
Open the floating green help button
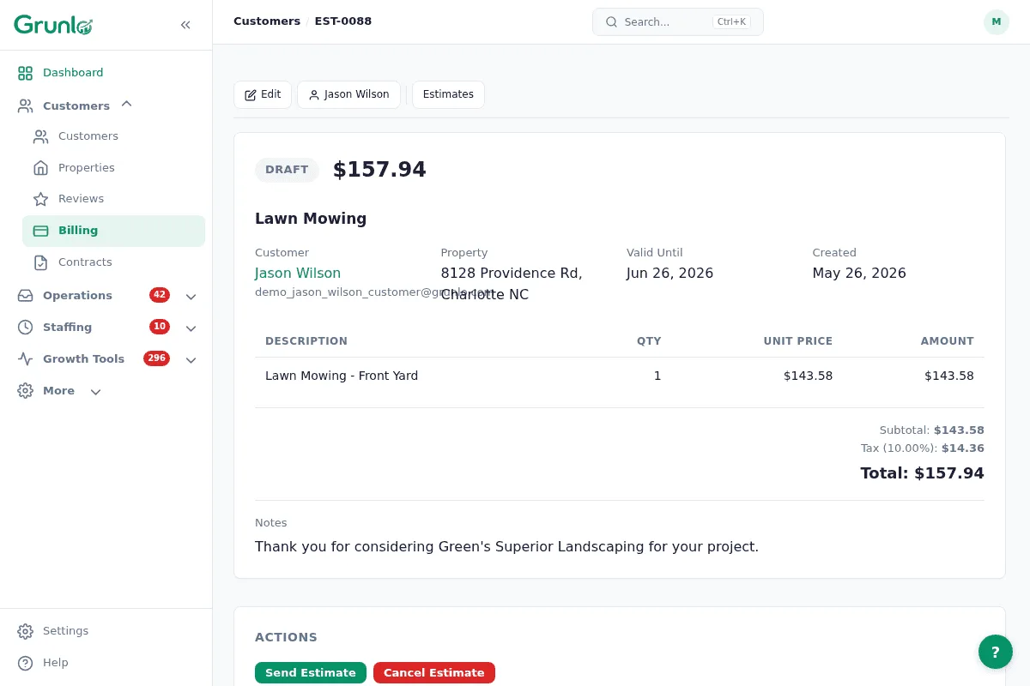tap(996, 652)
